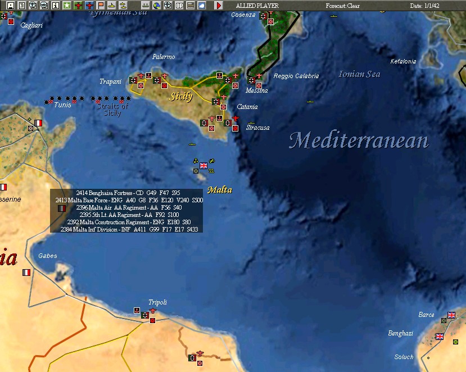Select the Axis cross unit at Catania

[x=216, y=102]
